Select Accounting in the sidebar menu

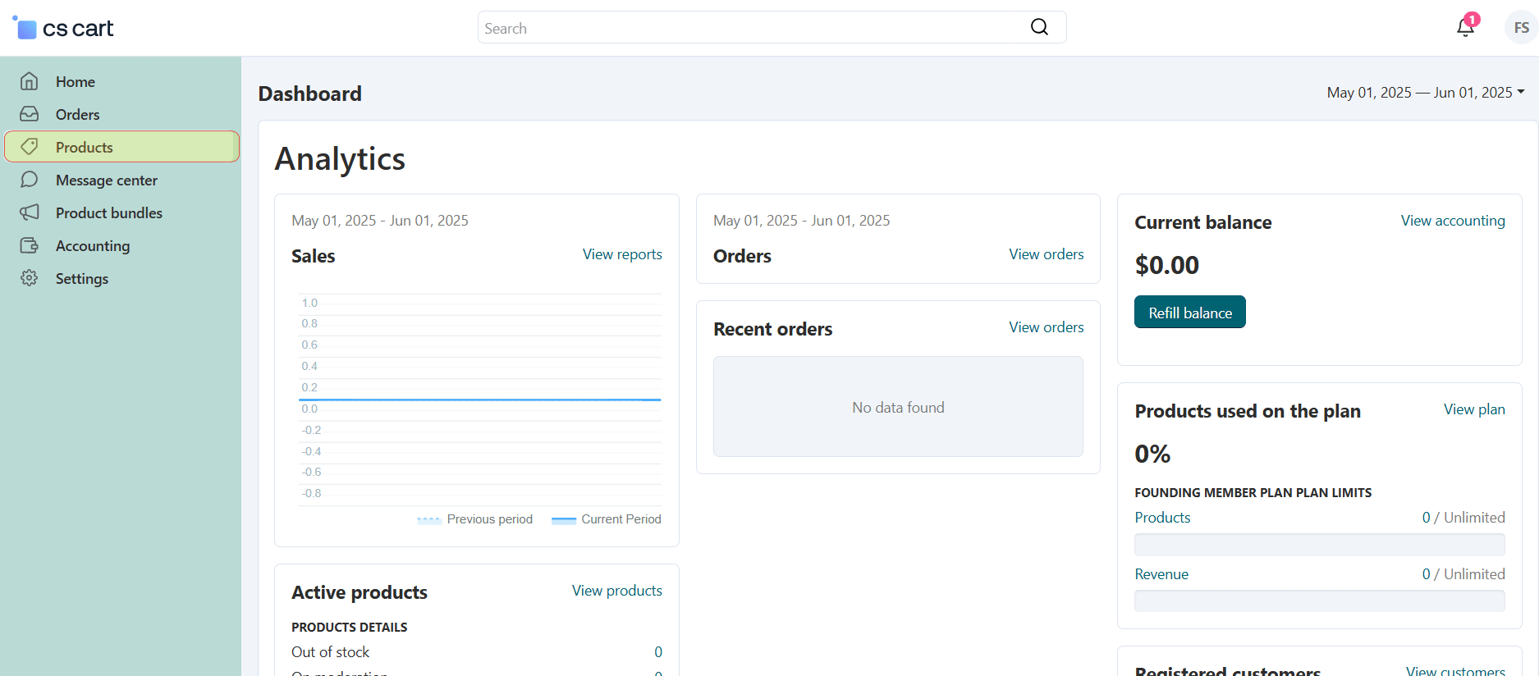click(x=92, y=245)
